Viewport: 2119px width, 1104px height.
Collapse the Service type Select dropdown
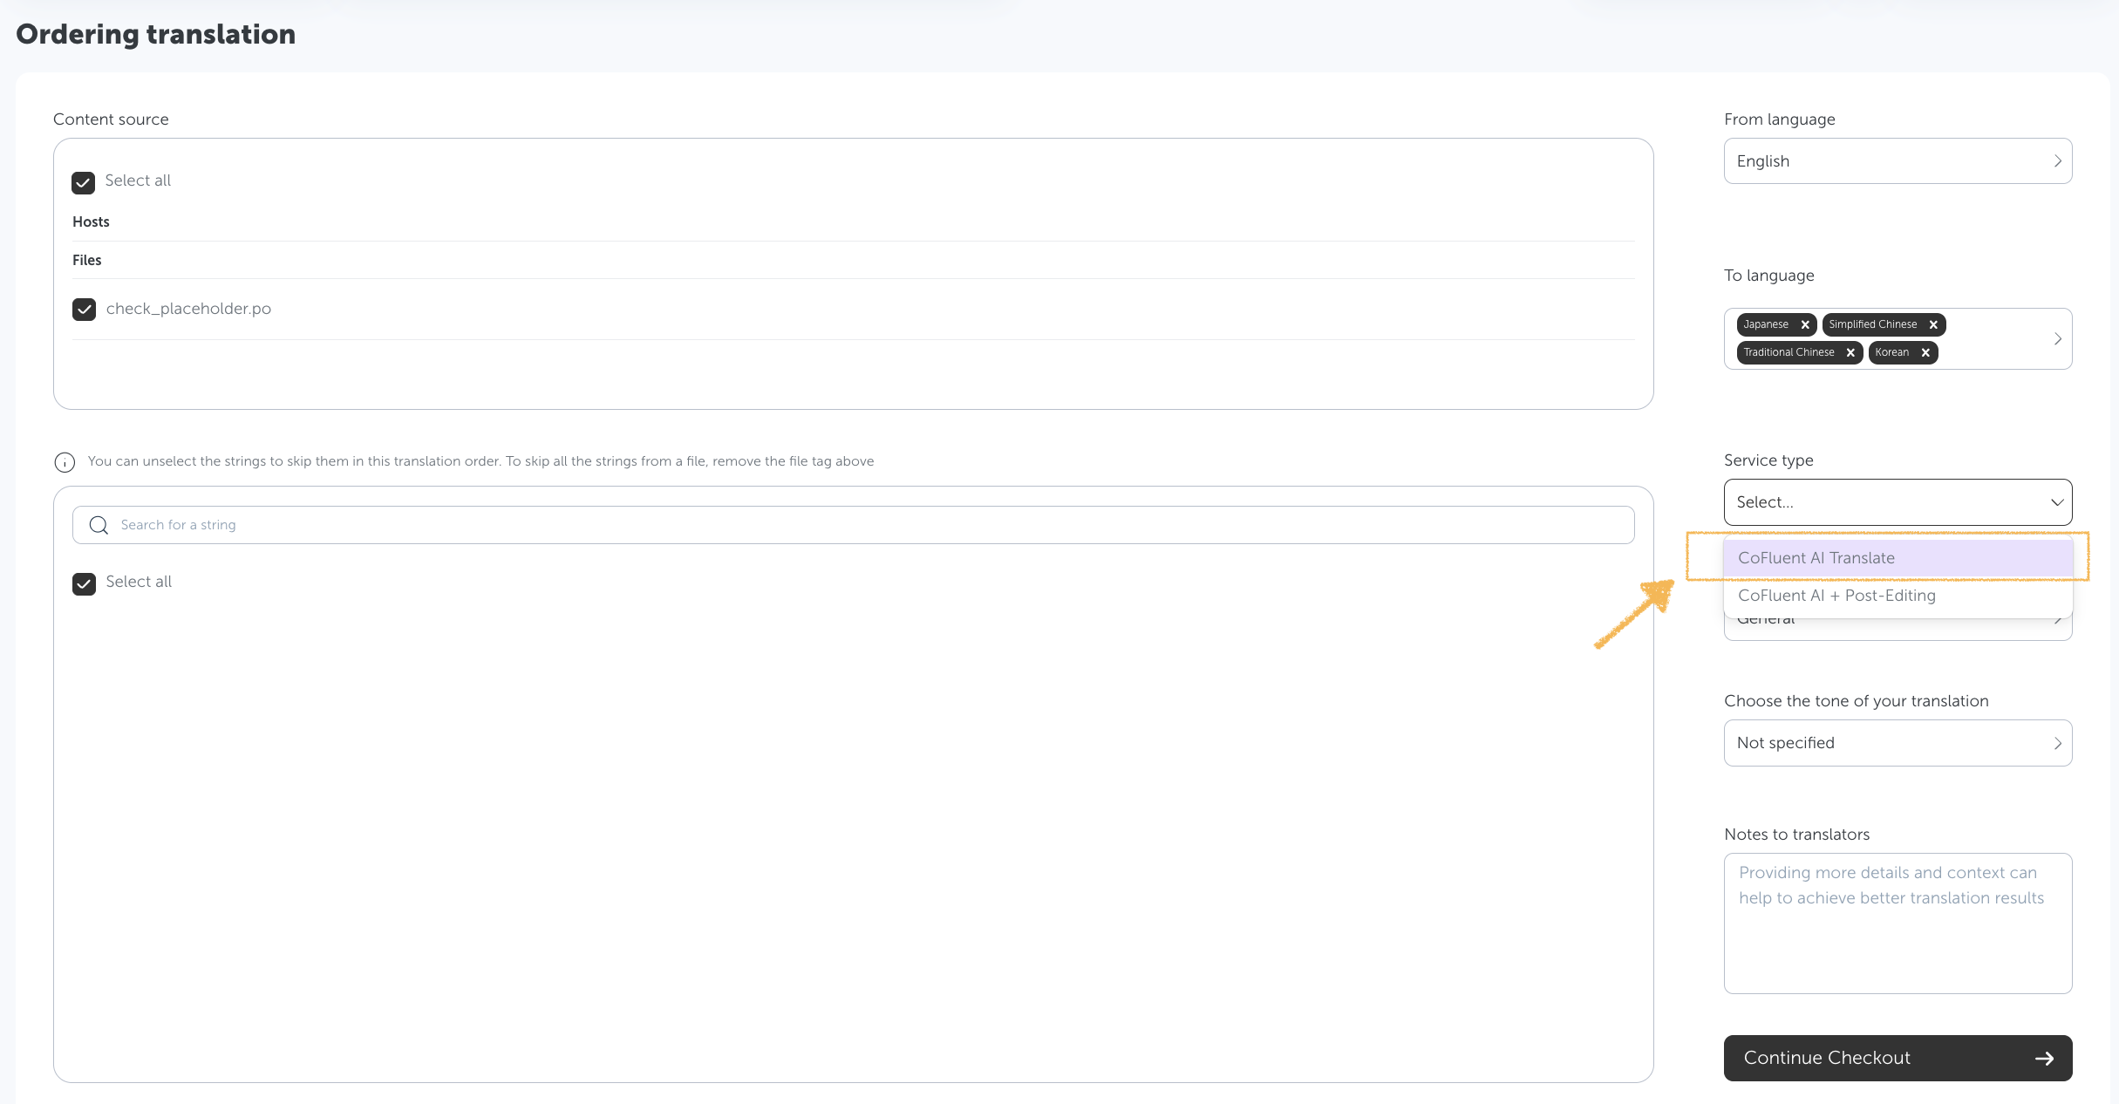pos(1898,502)
